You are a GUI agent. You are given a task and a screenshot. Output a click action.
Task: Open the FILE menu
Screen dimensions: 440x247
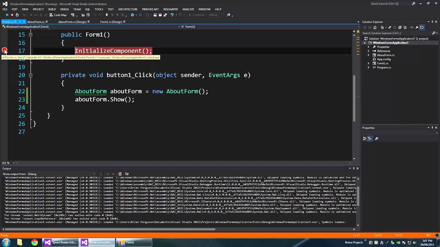coord(5,9)
